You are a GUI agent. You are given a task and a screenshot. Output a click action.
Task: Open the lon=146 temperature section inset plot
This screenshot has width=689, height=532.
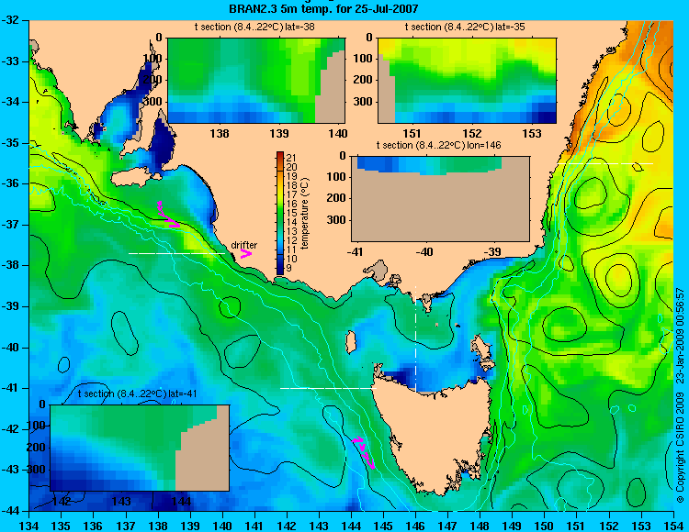pos(440,198)
